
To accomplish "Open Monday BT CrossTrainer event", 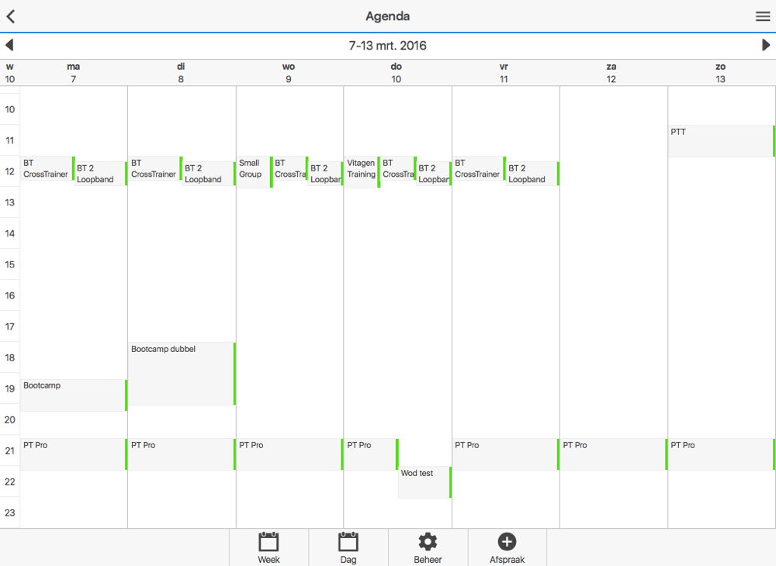I will click(47, 168).
